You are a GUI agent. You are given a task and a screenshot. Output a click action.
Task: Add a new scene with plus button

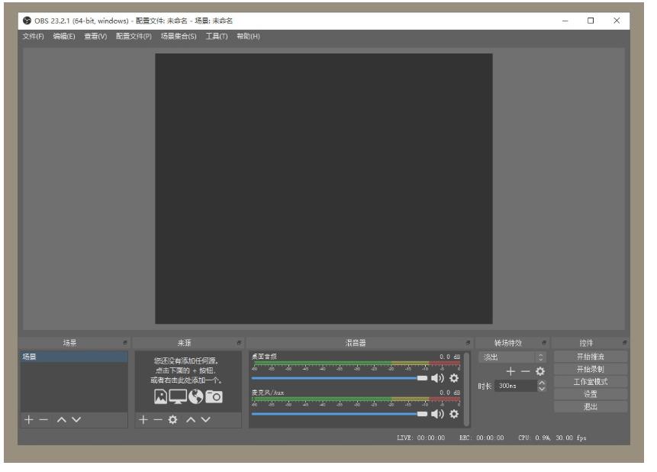[28, 420]
